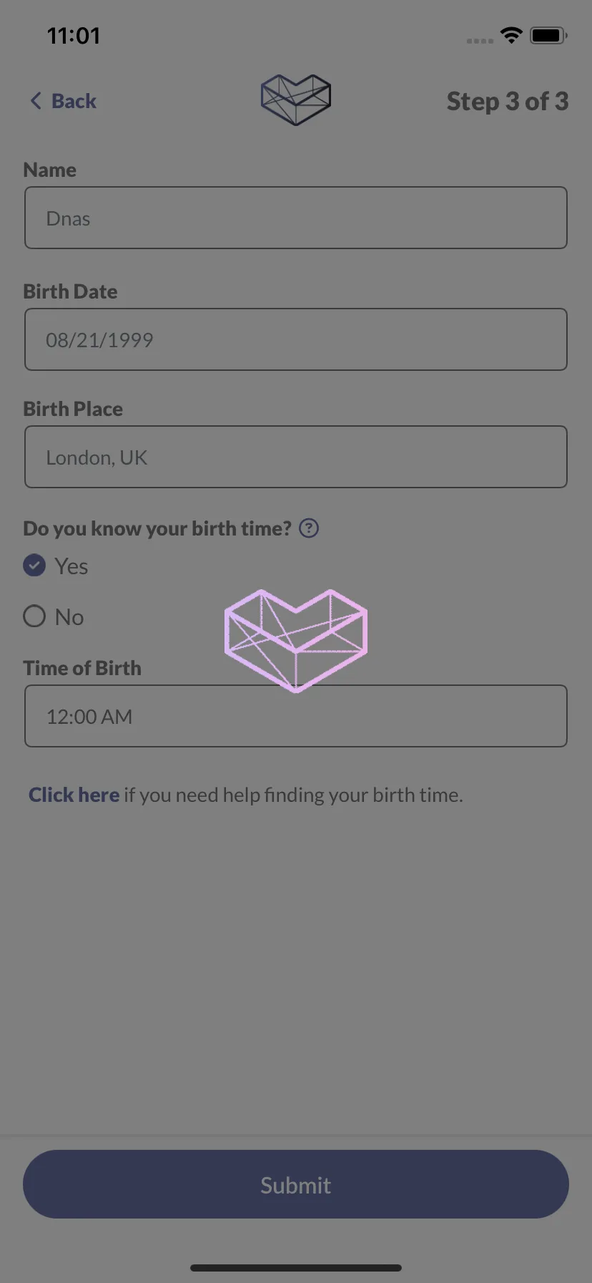Tap the 11:01 status bar clock
Screen dimensions: 592x1283
pos(74,36)
